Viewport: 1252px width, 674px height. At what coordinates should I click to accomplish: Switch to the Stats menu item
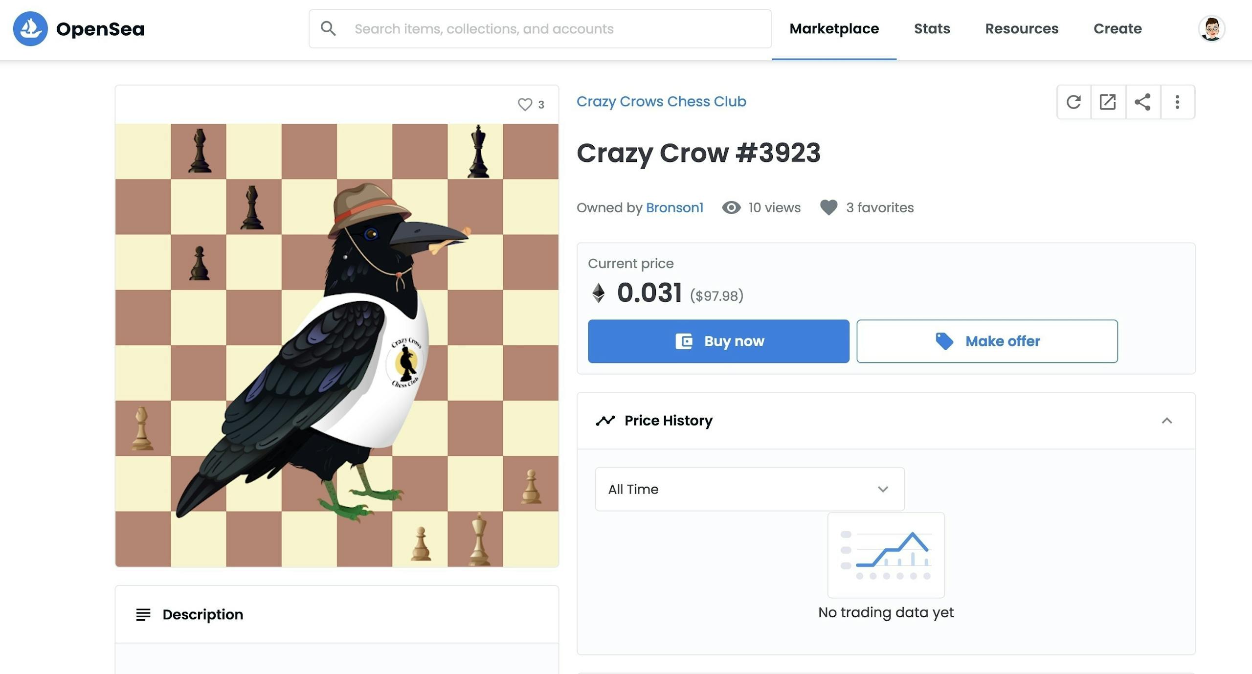[932, 29]
